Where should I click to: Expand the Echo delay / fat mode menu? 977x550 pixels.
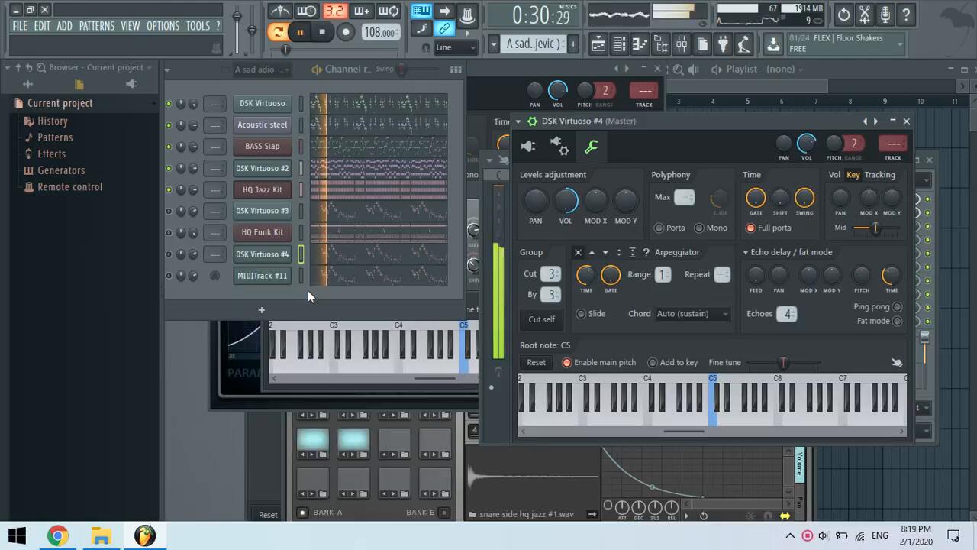click(746, 252)
